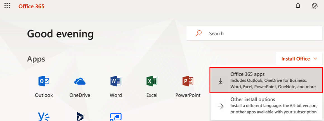Select the Office 365 apps install option
Screen dimensions: 324x121
click(x=267, y=80)
